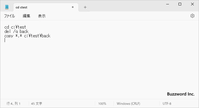Click the Notepad app icon

7,7
